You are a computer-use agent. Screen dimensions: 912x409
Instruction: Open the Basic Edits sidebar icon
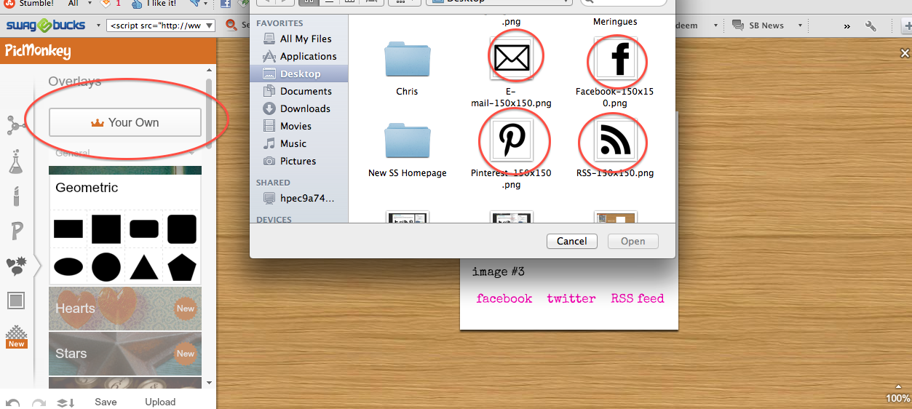(x=15, y=126)
